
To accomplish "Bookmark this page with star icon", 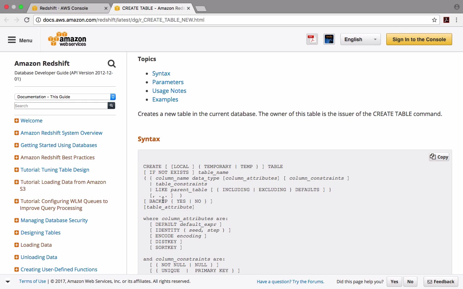I will pyautogui.click(x=434, y=20).
